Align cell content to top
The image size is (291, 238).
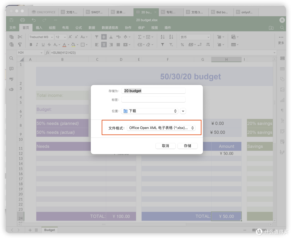(96, 37)
